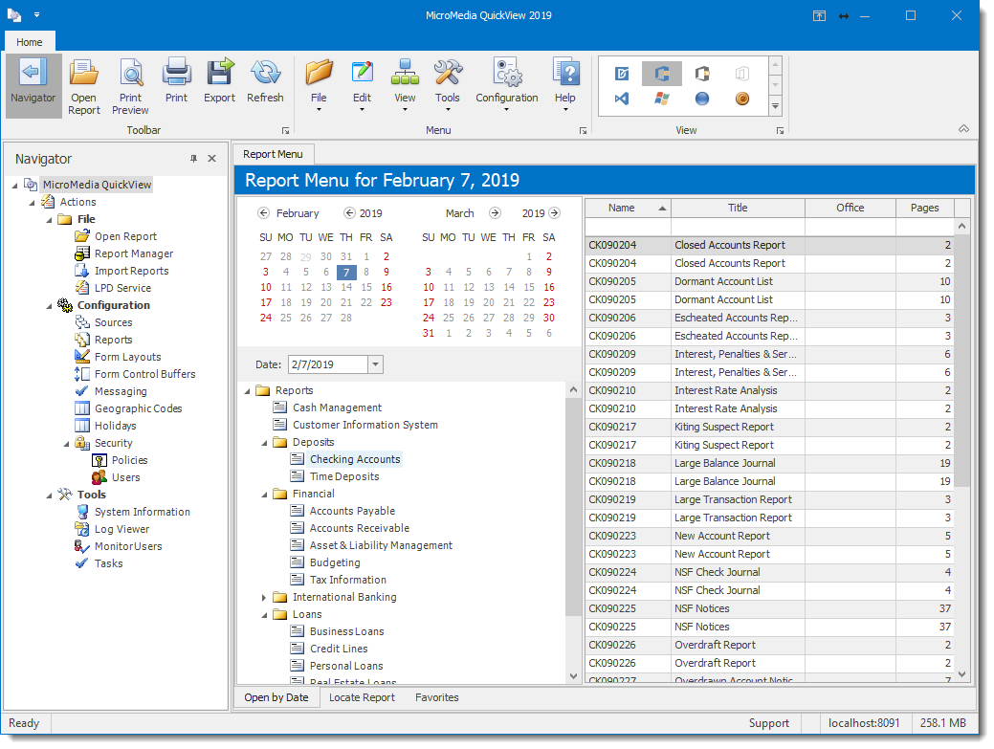The image size is (994, 749).
Task: Collapse the ribbon with the chevron
Action: tap(963, 128)
